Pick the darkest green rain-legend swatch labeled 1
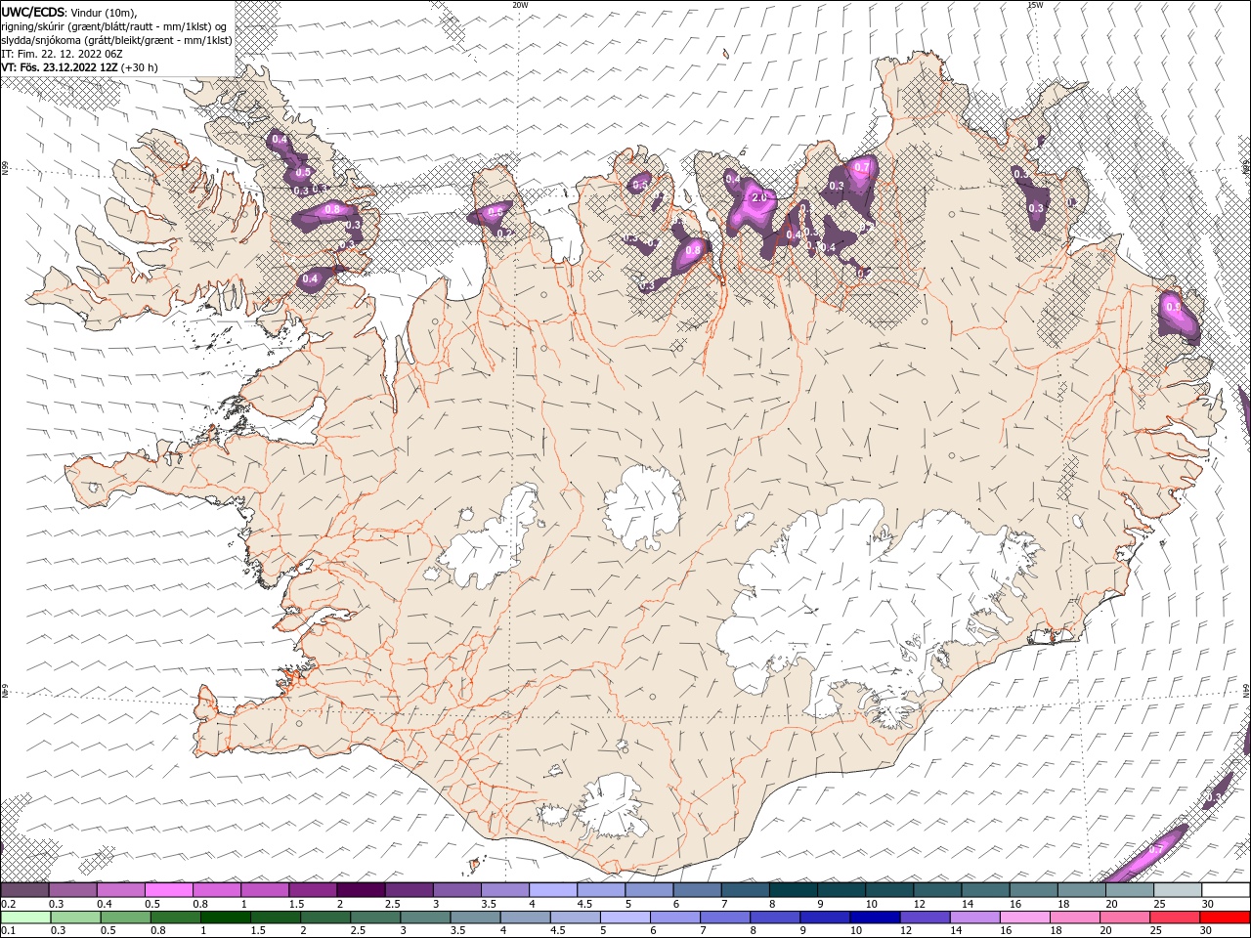 click(x=225, y=917)
